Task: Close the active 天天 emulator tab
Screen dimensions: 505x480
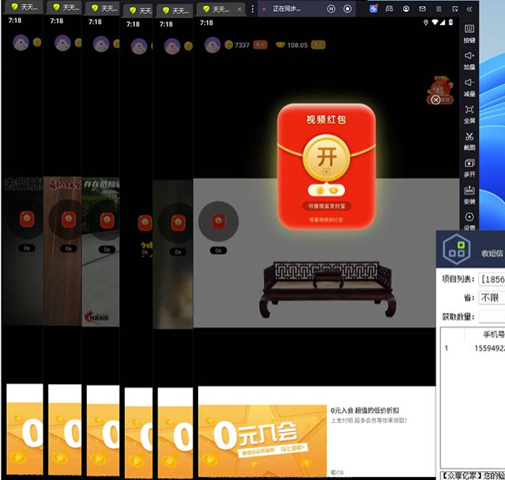Action: click(239, 9)
